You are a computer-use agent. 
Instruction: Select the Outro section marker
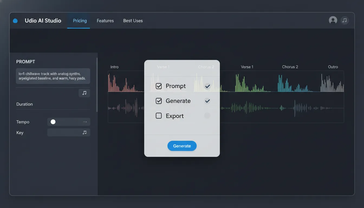[333, 67]
